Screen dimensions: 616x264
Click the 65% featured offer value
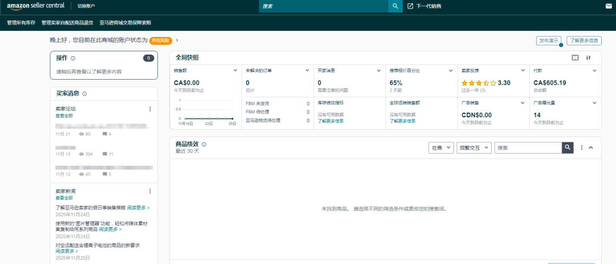(396, 82)
